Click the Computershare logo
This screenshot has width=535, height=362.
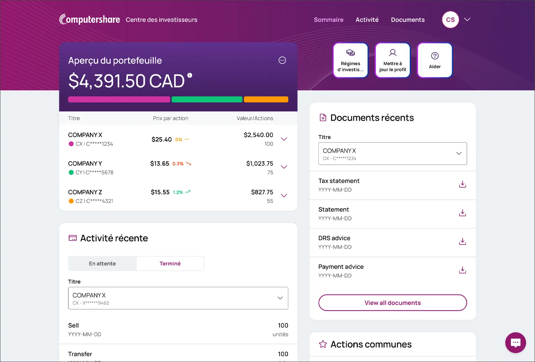pos(89,19)
